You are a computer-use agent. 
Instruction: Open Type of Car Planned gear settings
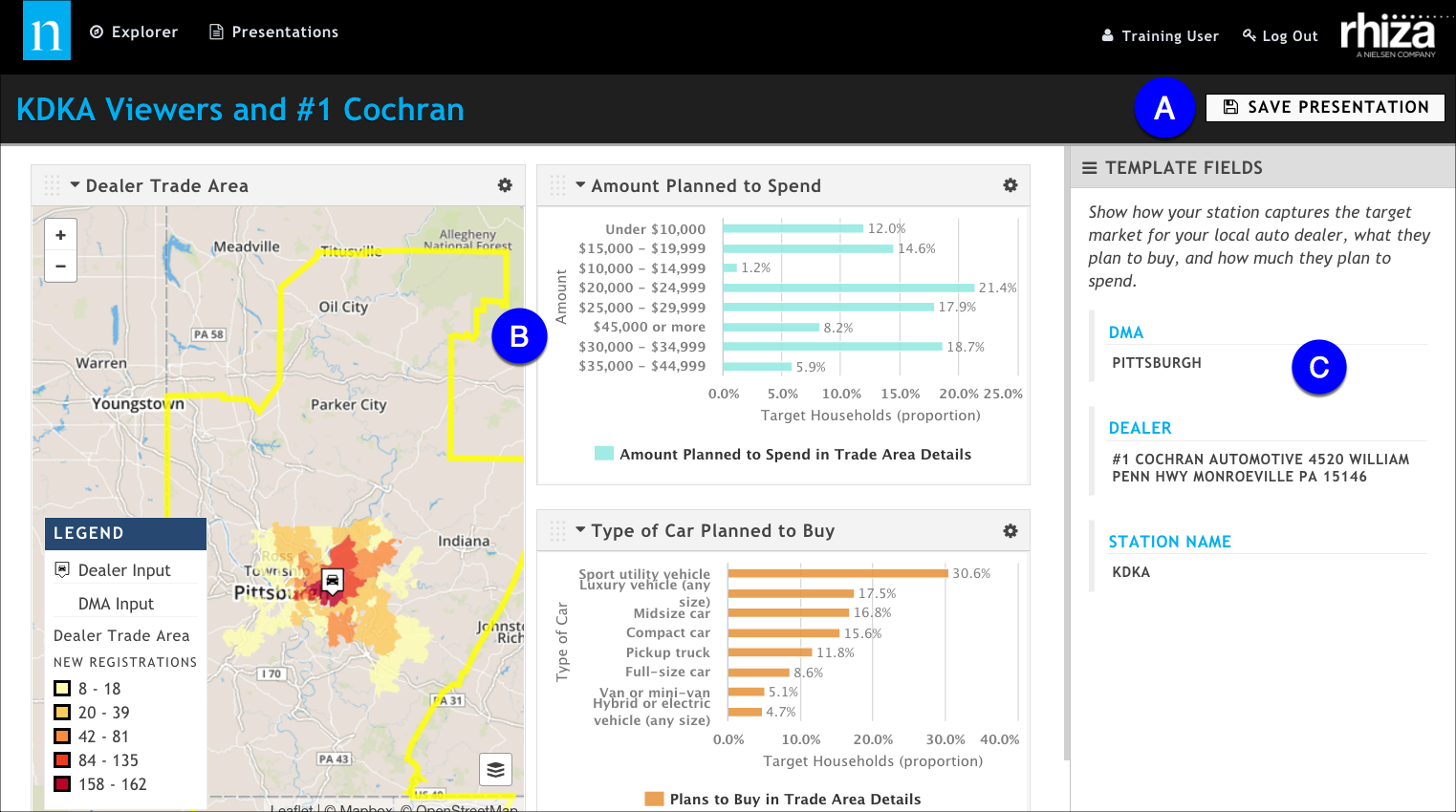1011,531
